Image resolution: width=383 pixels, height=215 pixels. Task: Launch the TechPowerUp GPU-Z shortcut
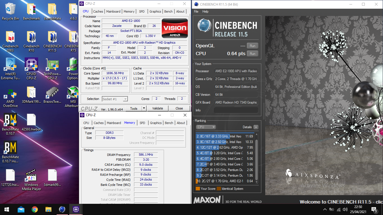(52, 69)
